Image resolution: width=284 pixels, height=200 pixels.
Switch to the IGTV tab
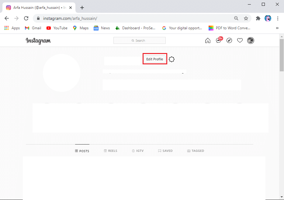(138, 151)
